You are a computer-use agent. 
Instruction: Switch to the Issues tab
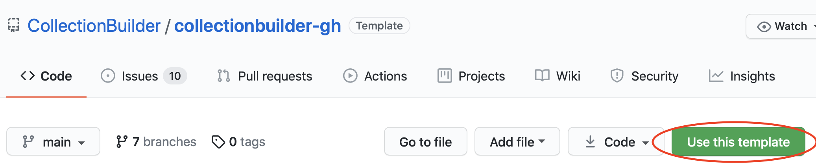tap(144, 76)
